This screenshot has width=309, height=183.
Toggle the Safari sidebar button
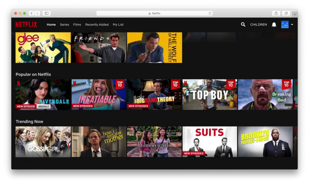(46, 13)
